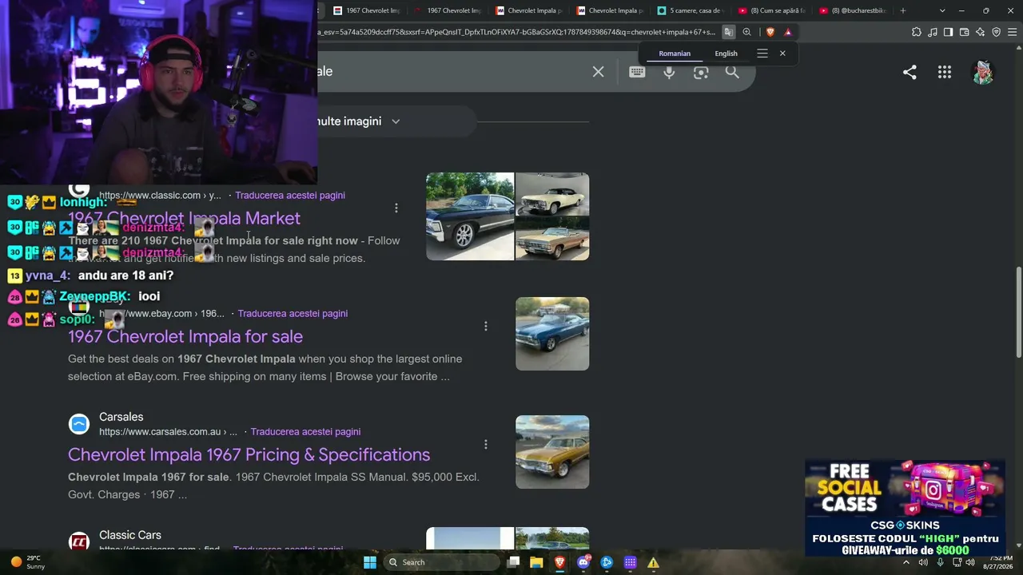Switch to the 'Cum se apără' YouTube tab
1023x575 pixels.
tap(770, 10)
